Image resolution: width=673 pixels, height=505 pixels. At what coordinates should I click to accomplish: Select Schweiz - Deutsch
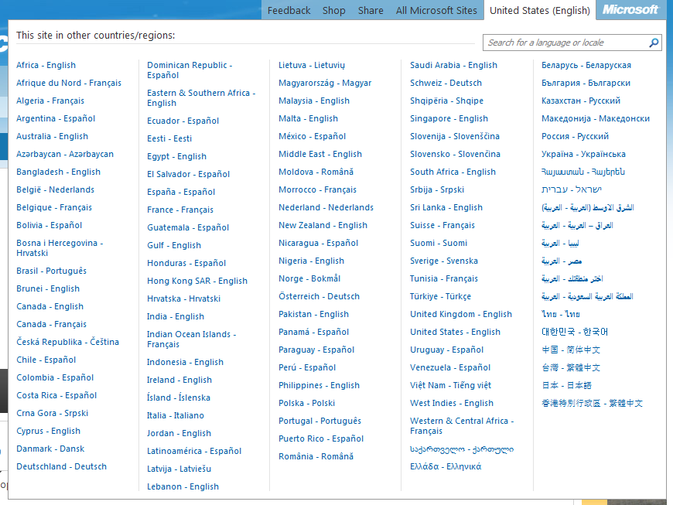[446, 83]
